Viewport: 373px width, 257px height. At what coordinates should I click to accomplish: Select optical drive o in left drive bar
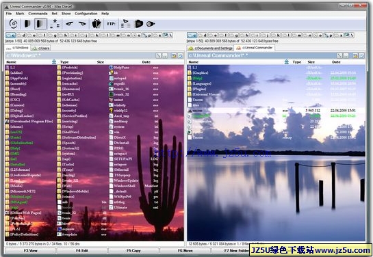coord(136,36)
